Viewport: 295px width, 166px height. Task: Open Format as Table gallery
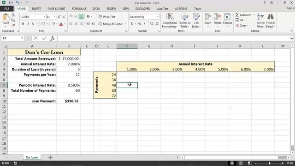(184, 21)
